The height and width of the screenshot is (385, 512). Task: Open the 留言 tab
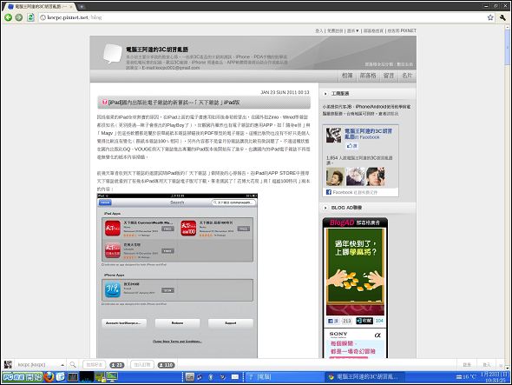388,76
